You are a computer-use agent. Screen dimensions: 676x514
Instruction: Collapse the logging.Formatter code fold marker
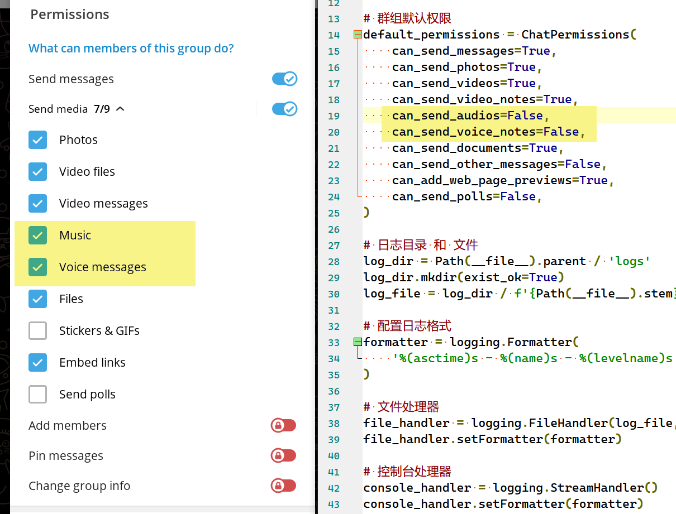(x=358, y=342)
